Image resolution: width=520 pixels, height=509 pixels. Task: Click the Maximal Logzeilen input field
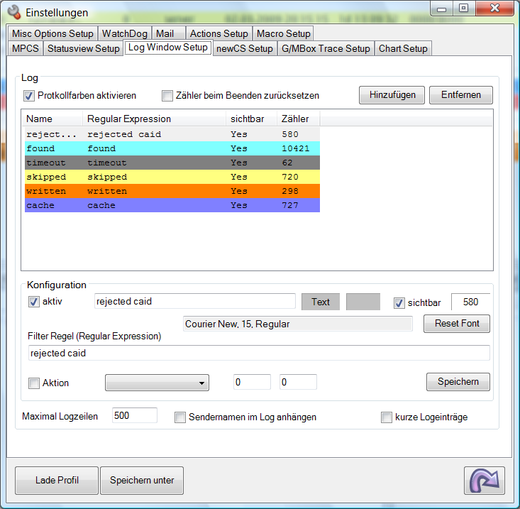[134, 416]
